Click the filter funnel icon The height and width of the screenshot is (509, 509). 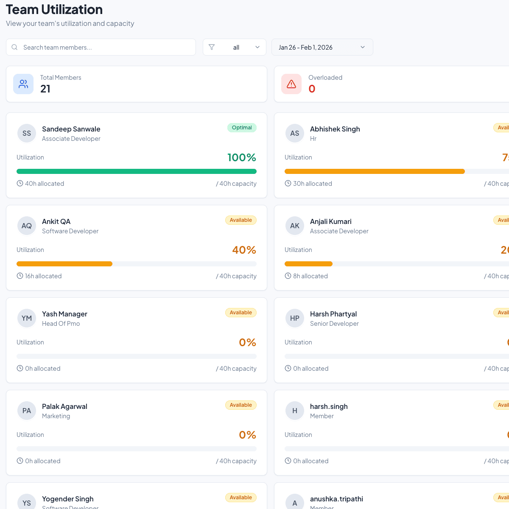[x=212, y=47]
